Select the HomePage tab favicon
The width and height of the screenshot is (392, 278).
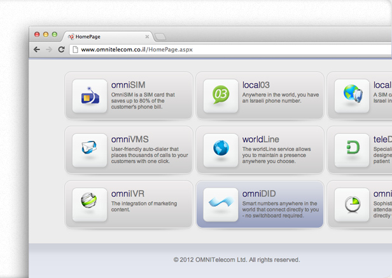71,37
